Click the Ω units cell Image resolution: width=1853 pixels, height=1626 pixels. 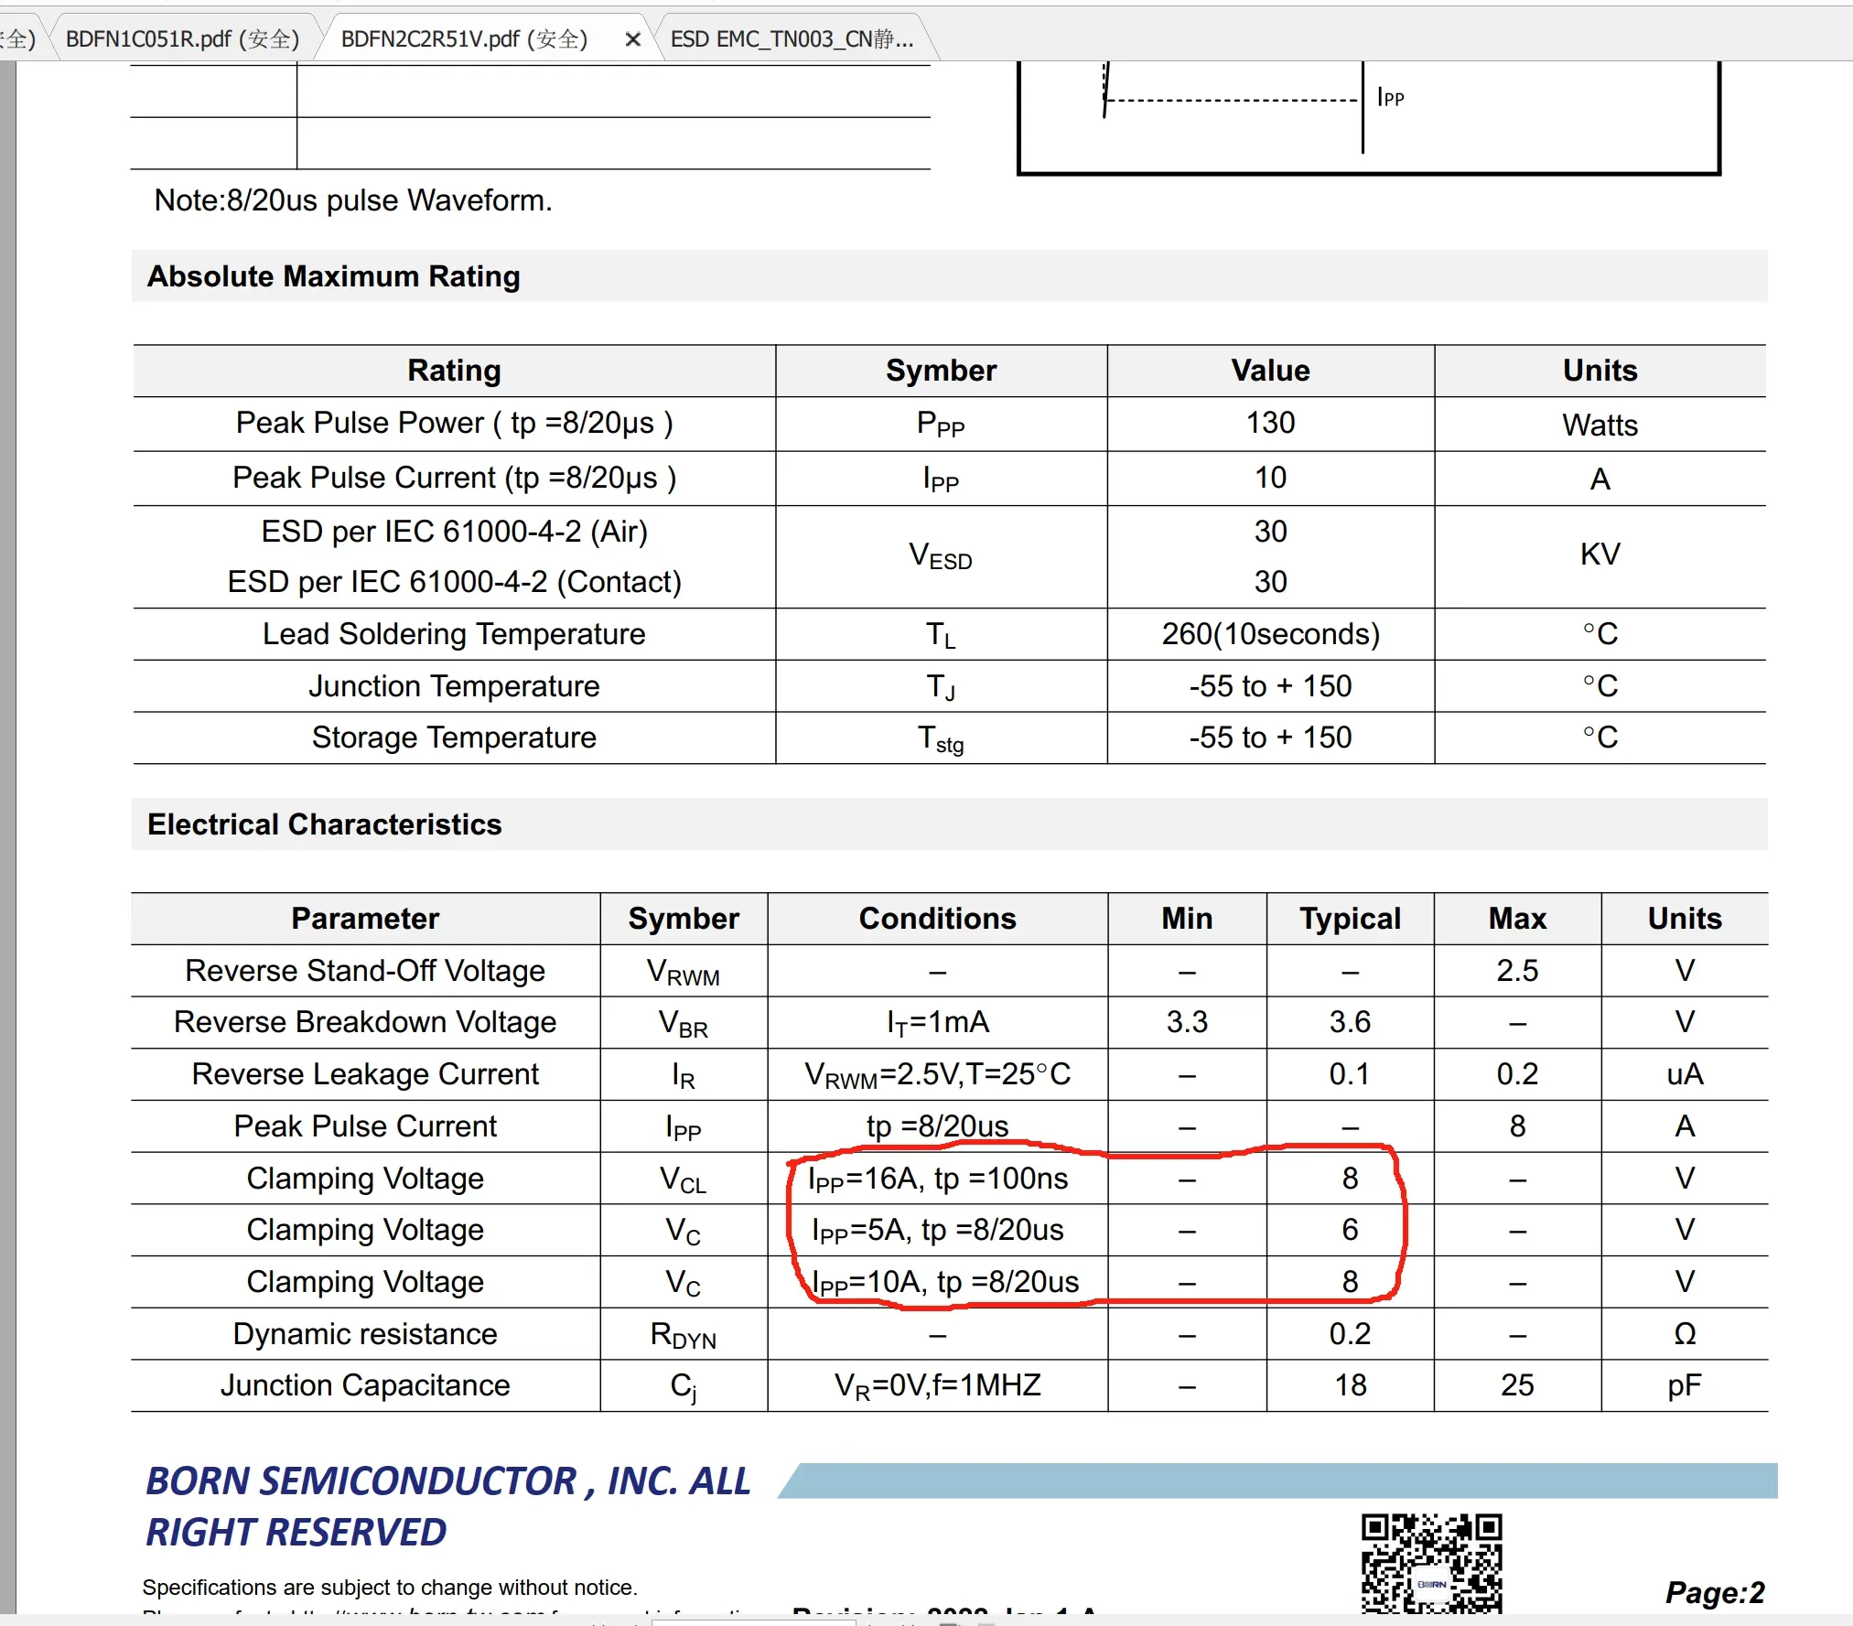pos(1685,1334)
